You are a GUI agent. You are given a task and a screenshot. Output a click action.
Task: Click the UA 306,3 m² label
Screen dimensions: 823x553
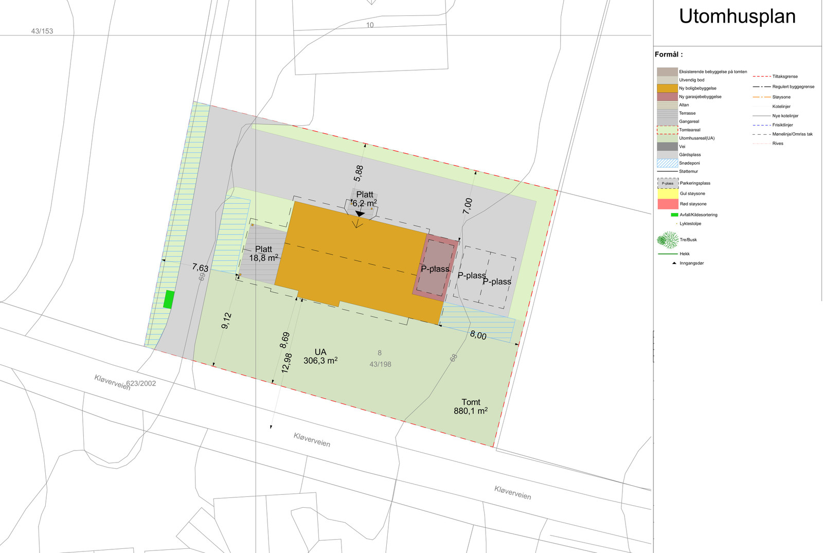point(320,356)
